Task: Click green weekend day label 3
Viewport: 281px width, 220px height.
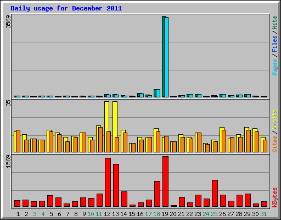Action: point(35,214)
